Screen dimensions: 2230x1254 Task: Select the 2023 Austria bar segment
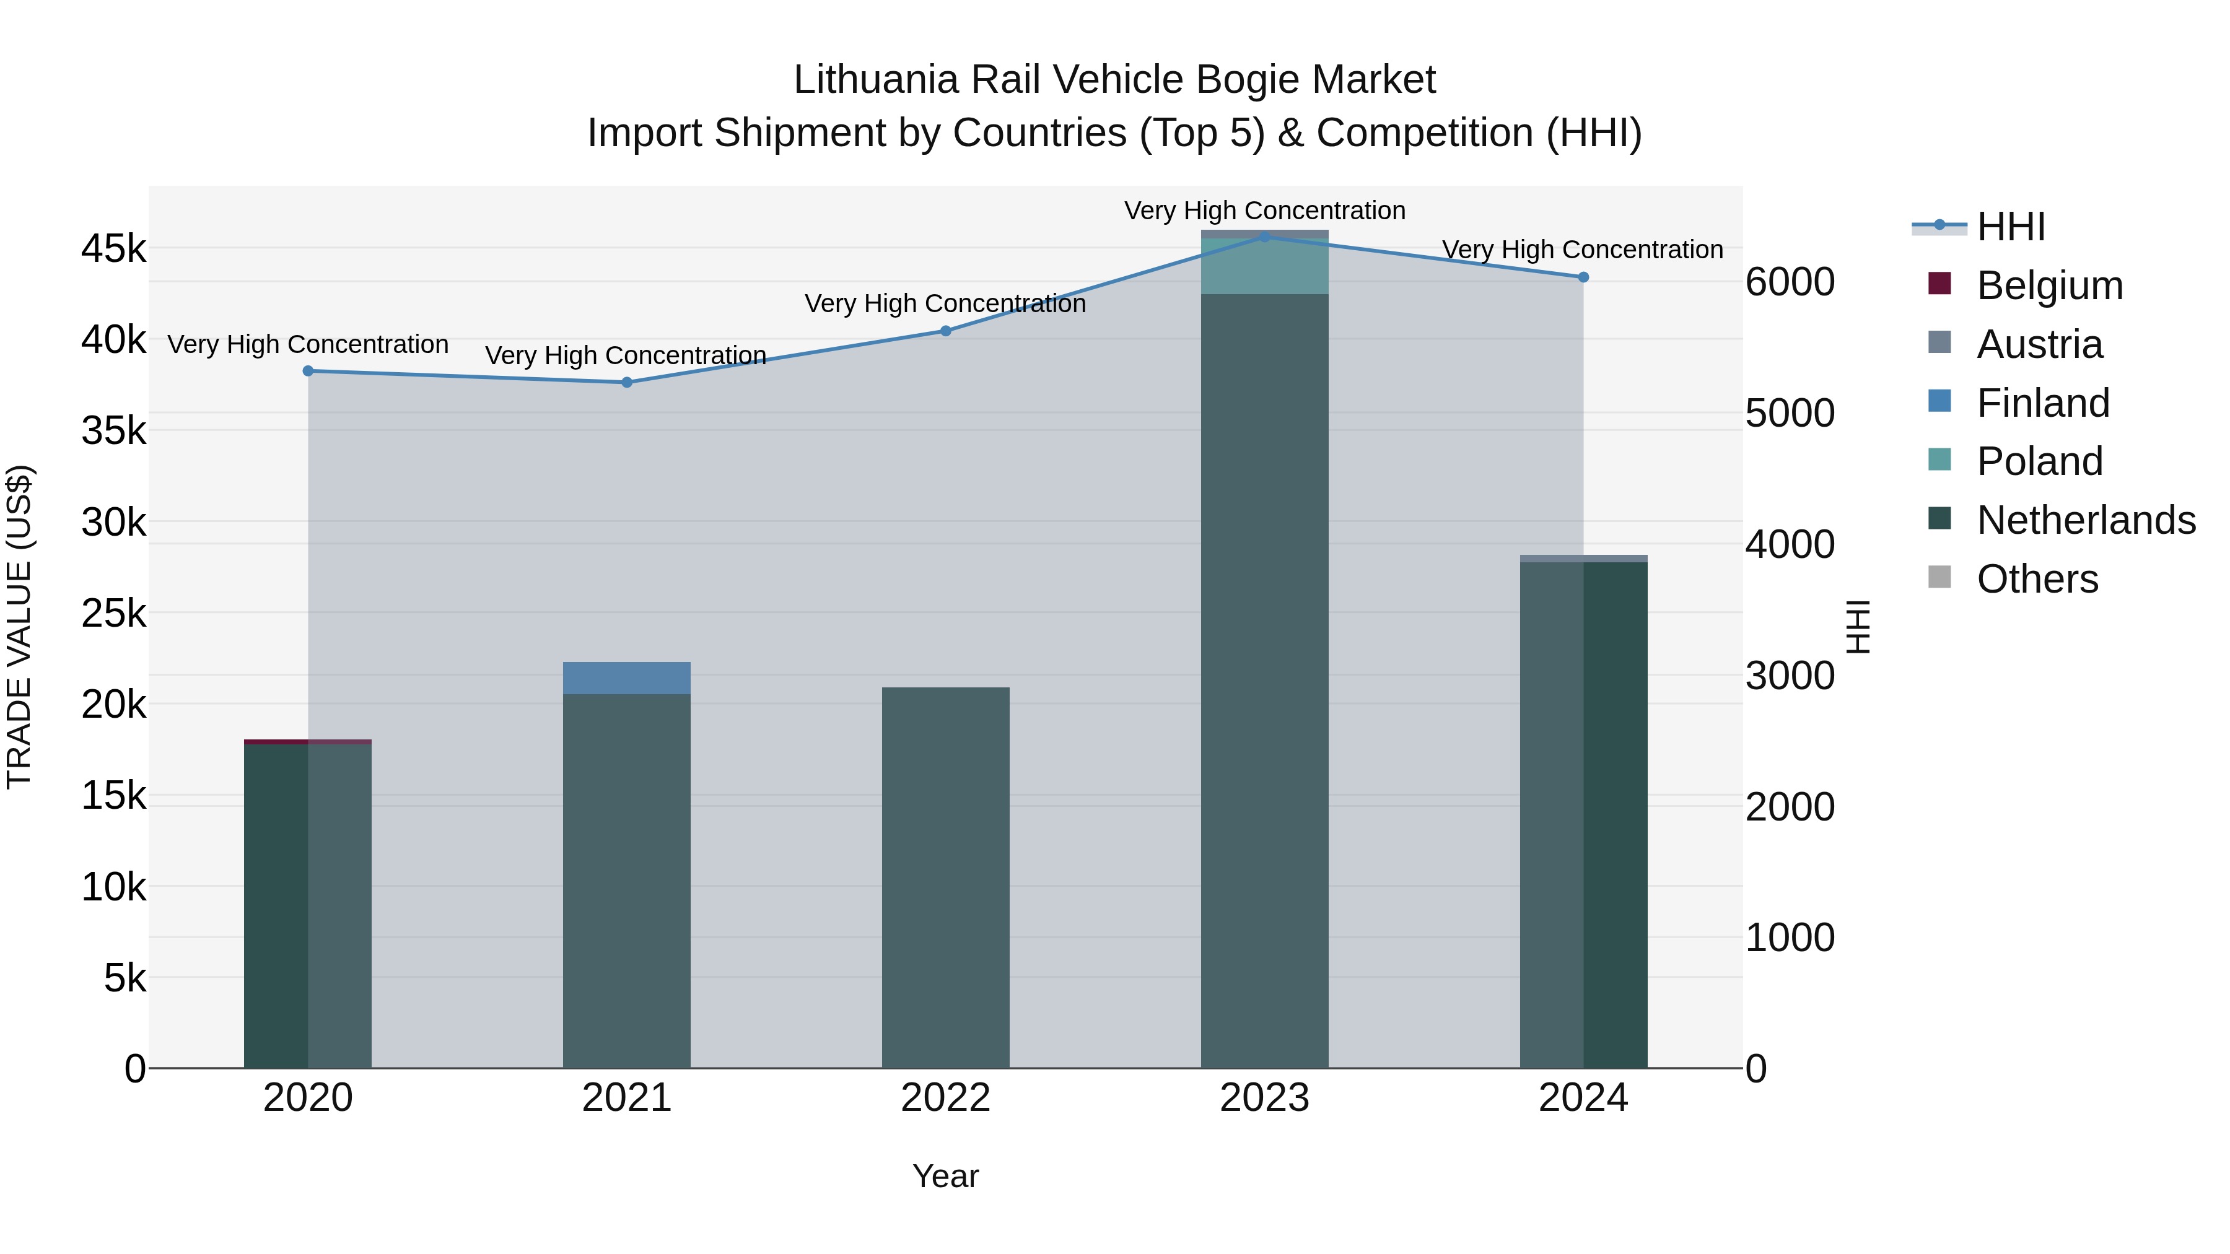pyautogui.click(x=1264, y=235)
